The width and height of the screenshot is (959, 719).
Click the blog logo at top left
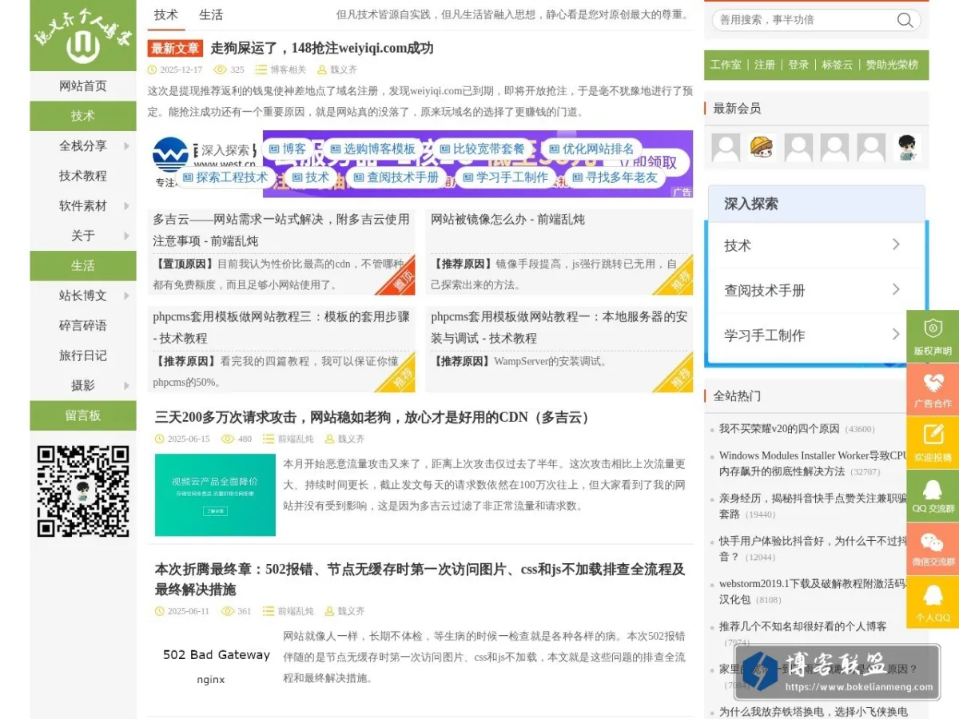click(82, 35)
